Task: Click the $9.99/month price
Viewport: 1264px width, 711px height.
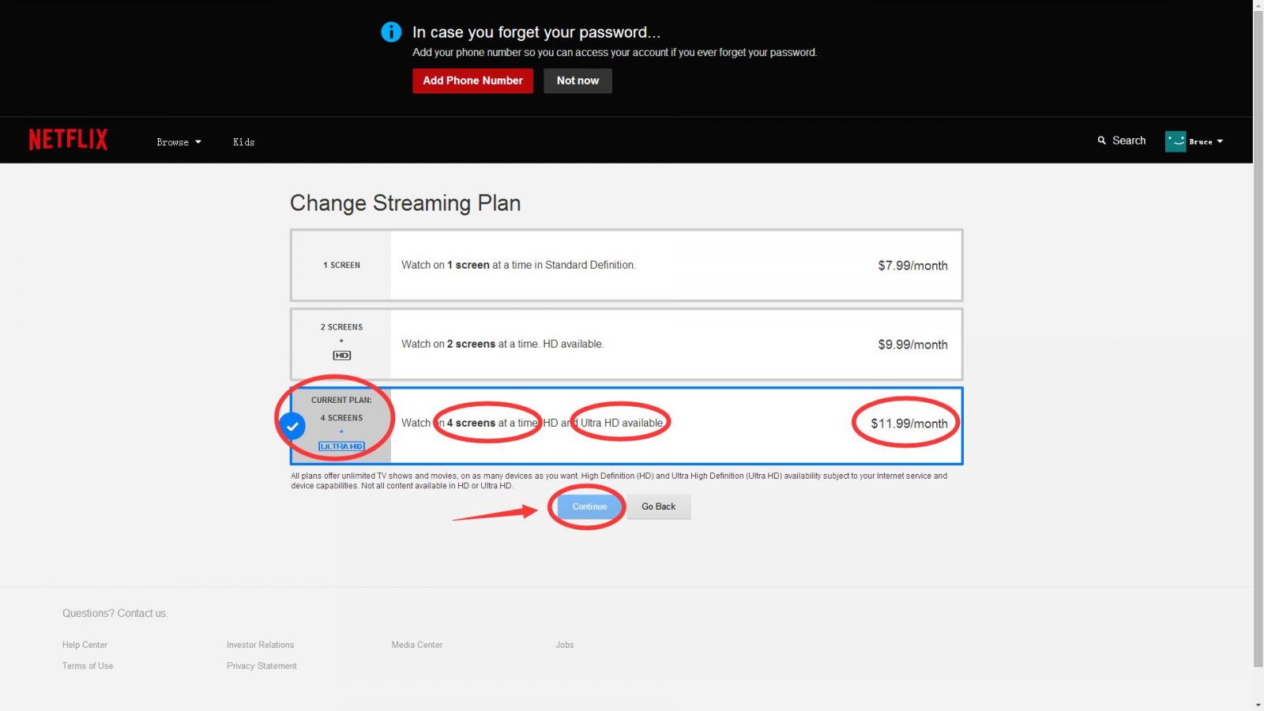Action: [x=912, y=344]
